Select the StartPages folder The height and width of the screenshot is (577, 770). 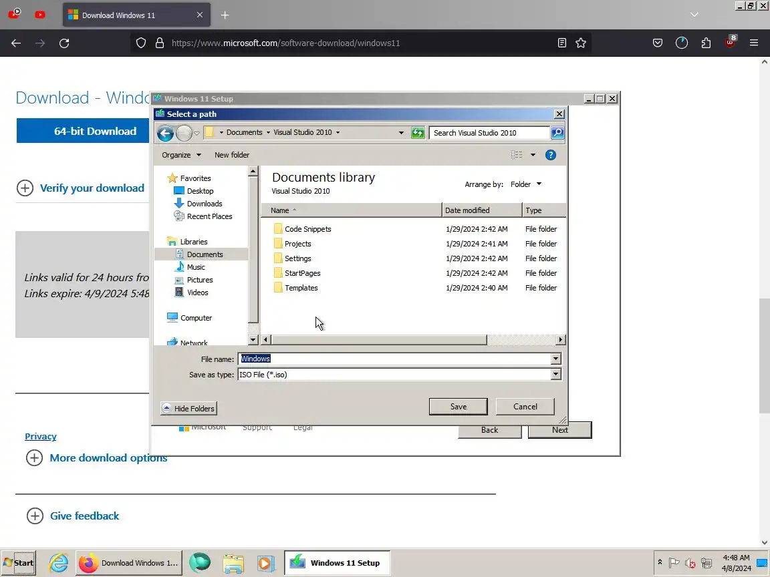[x=303, y=273]
